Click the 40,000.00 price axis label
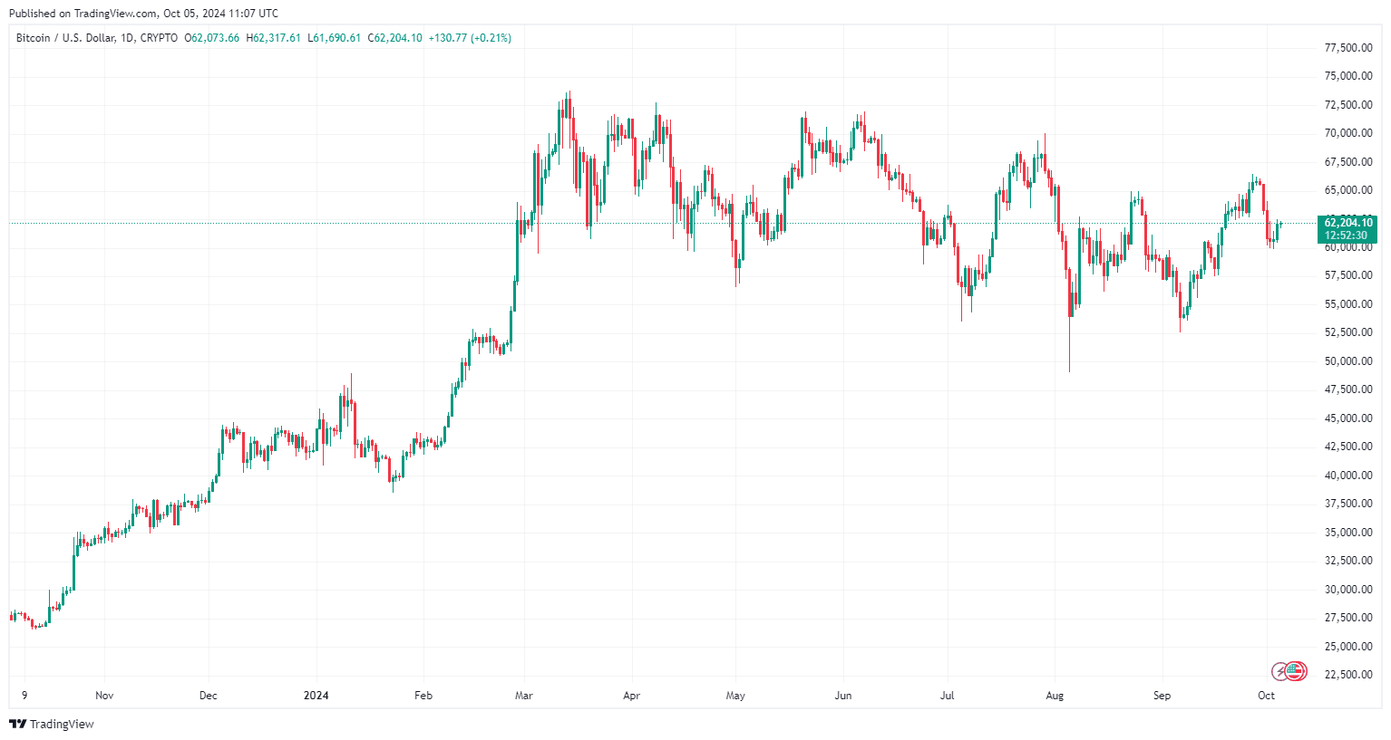The image size is (1391, 740). point(1348,476)
